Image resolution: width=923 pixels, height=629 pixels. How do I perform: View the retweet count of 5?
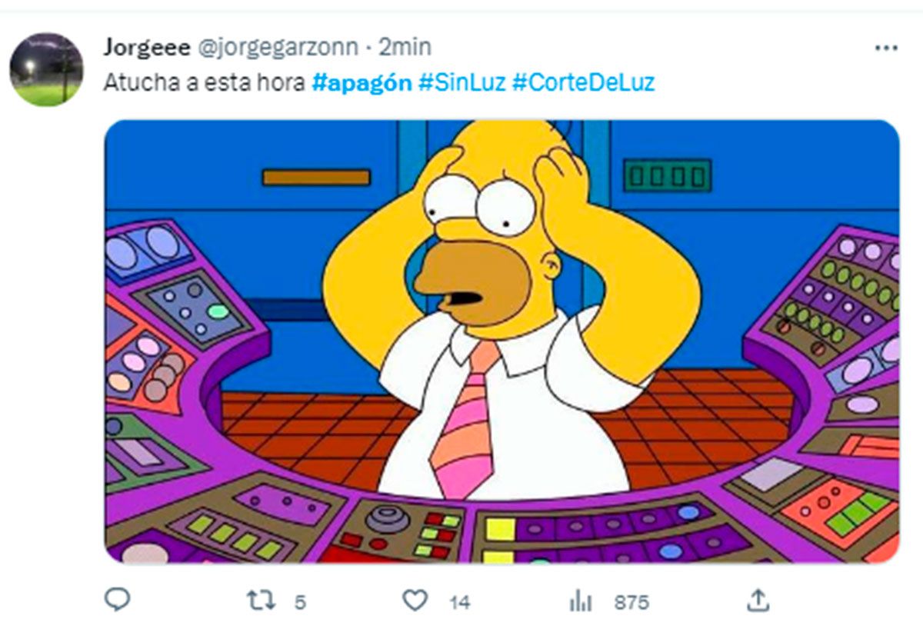pyautogui.click(x=300, y=602)
